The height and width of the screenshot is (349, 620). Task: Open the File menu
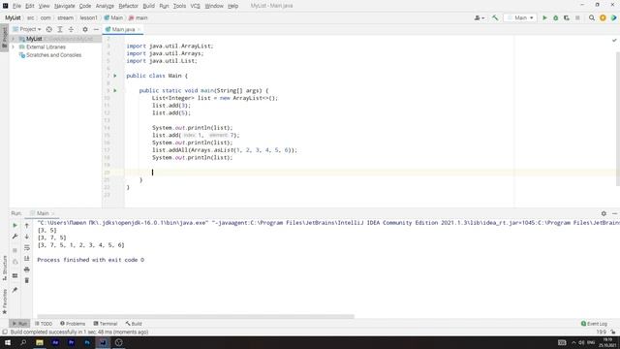coord(16,6)
